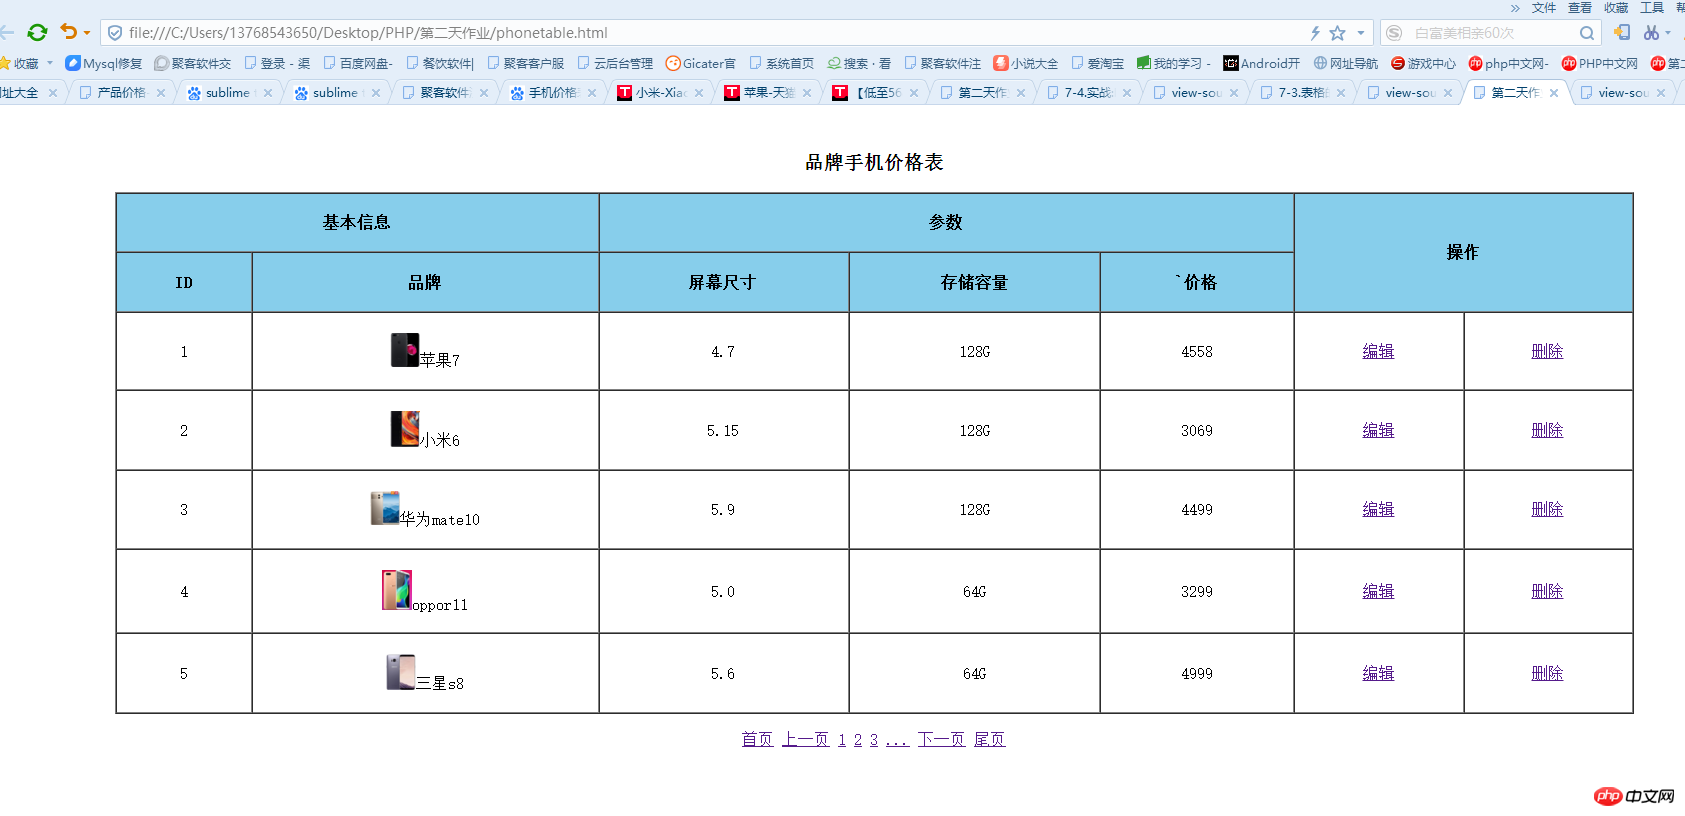
Task: Click the ... pagination link
Action: point(897,740)
